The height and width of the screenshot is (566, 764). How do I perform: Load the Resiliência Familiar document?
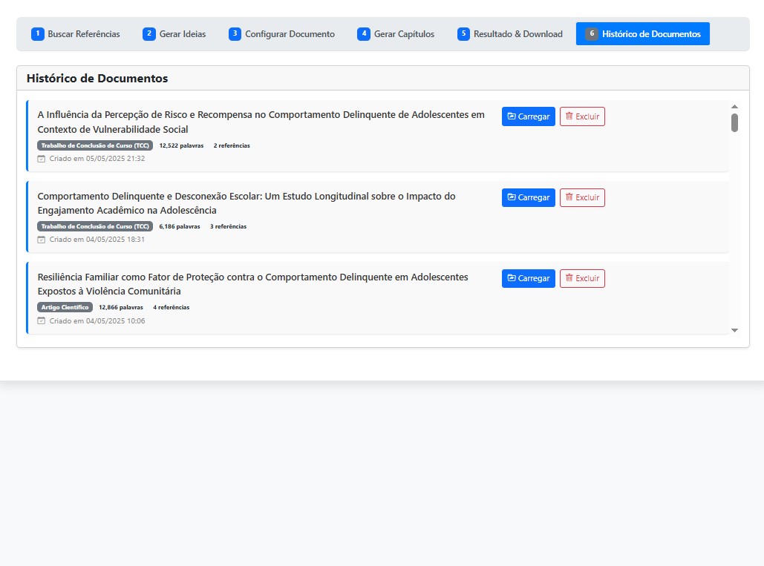click(528, 278)
